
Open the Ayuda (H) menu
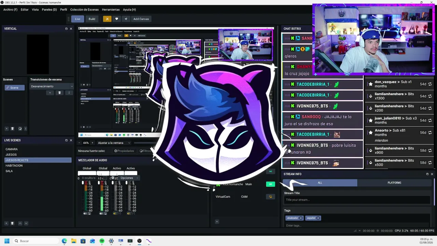(x=129, y=10)
